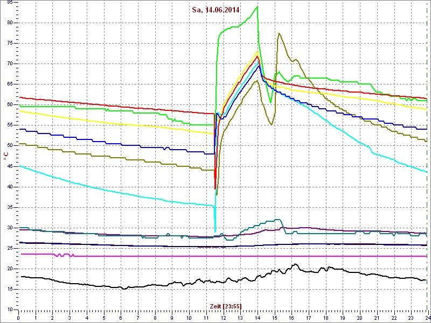Select the 20 label on the temperature axis
This screenshot has width=431, height=323.
10,269
